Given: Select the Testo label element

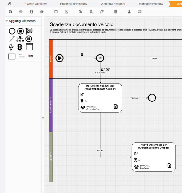Looking at the screenshot, I should 31,56.
